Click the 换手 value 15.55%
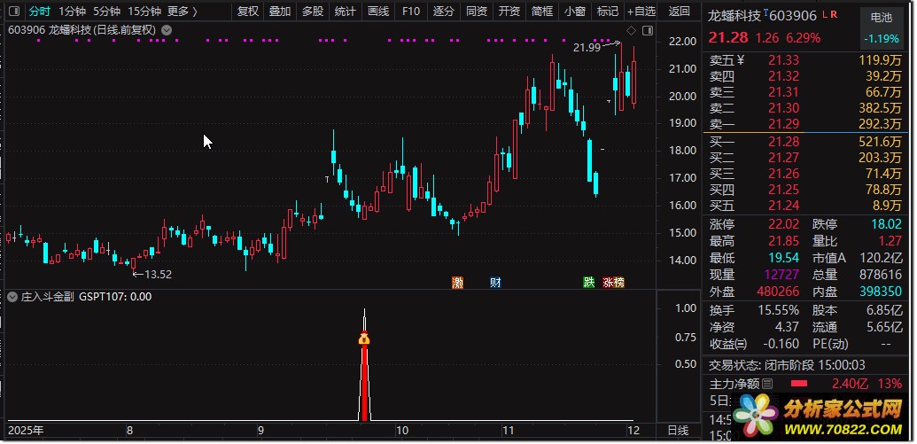 click(781, 310)
